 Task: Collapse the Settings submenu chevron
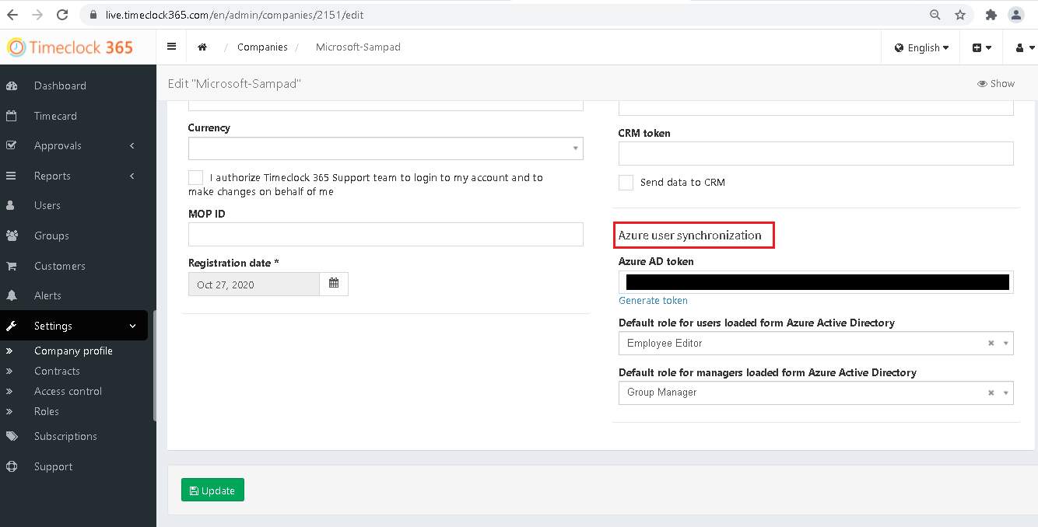point(132,326)
